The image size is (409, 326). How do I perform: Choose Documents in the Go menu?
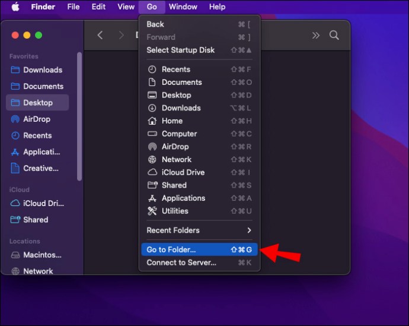coord(200,83)
